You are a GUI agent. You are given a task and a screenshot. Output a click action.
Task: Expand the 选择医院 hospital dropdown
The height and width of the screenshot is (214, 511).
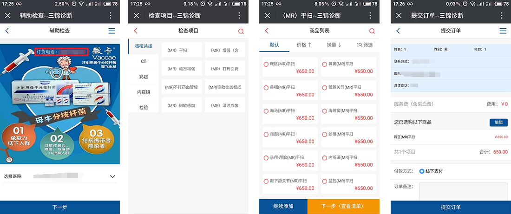tap(112, 176)
